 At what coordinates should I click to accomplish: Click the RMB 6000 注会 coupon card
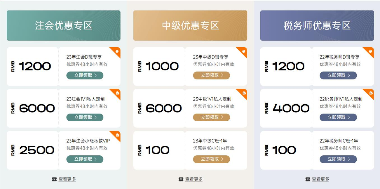(x=63, y=108)
